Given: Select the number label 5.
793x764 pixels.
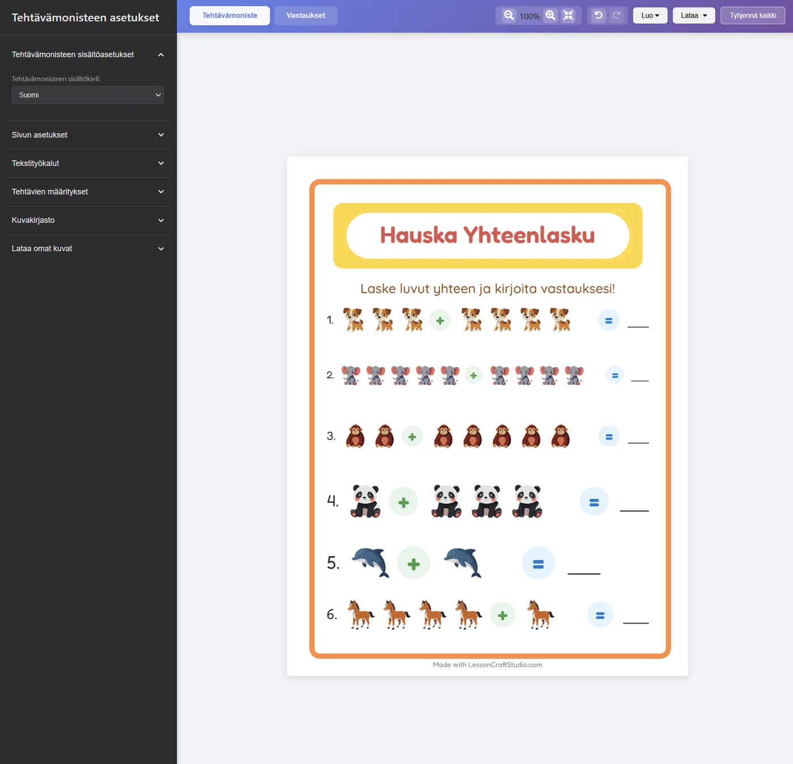Looking at the screenshot, I should tap(333, 563).
